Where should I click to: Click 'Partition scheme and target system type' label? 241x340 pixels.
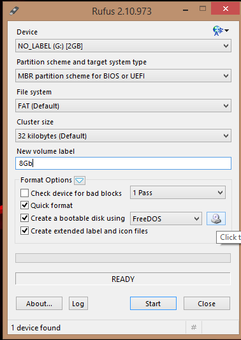(82, 63)
